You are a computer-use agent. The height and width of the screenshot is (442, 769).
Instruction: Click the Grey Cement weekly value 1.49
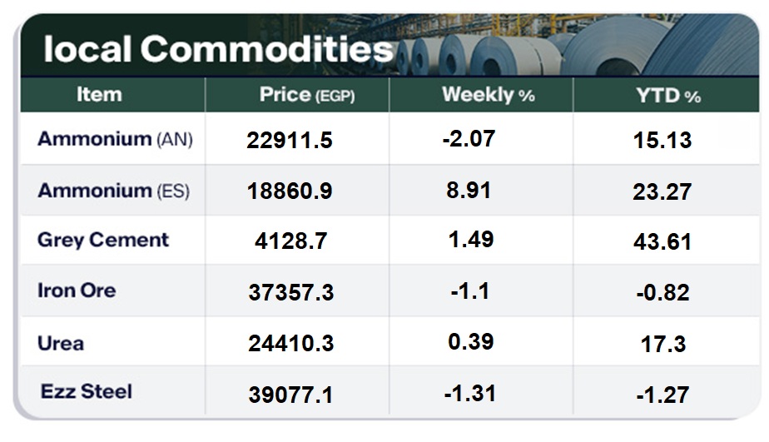pos(471,240)
